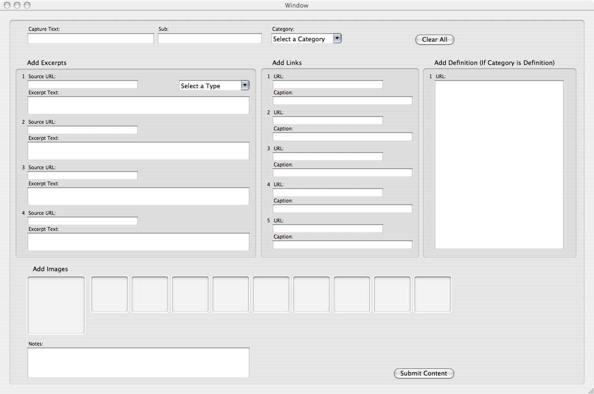Focus link 4 URL field
Viewport: 594px width, 394px height.
327,192
